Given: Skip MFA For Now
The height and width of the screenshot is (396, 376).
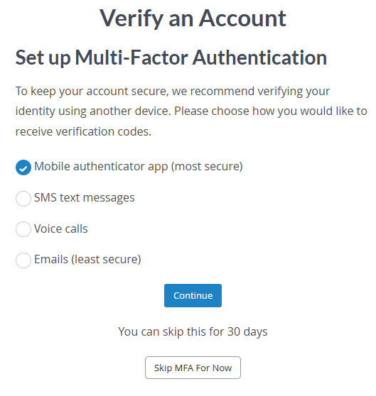Looking at the screenshot, I should coord(193,368).
